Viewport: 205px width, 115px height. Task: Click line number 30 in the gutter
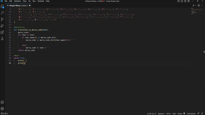pyautogui.click(x=10, y=63)
